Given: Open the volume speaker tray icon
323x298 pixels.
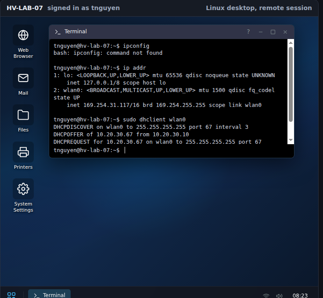Looking at the screenshot, I should 279,296.
